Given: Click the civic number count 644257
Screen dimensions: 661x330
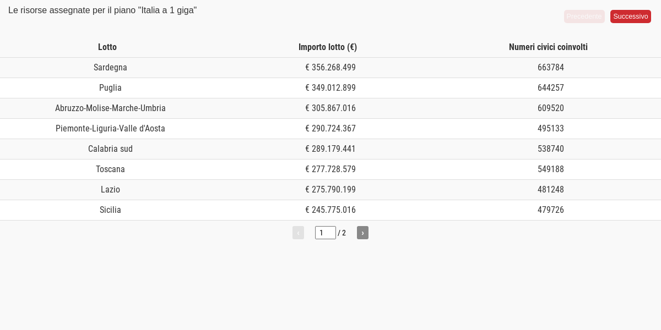Looking at the screenshot, I should pyautogui.click(x=551, y=88).
